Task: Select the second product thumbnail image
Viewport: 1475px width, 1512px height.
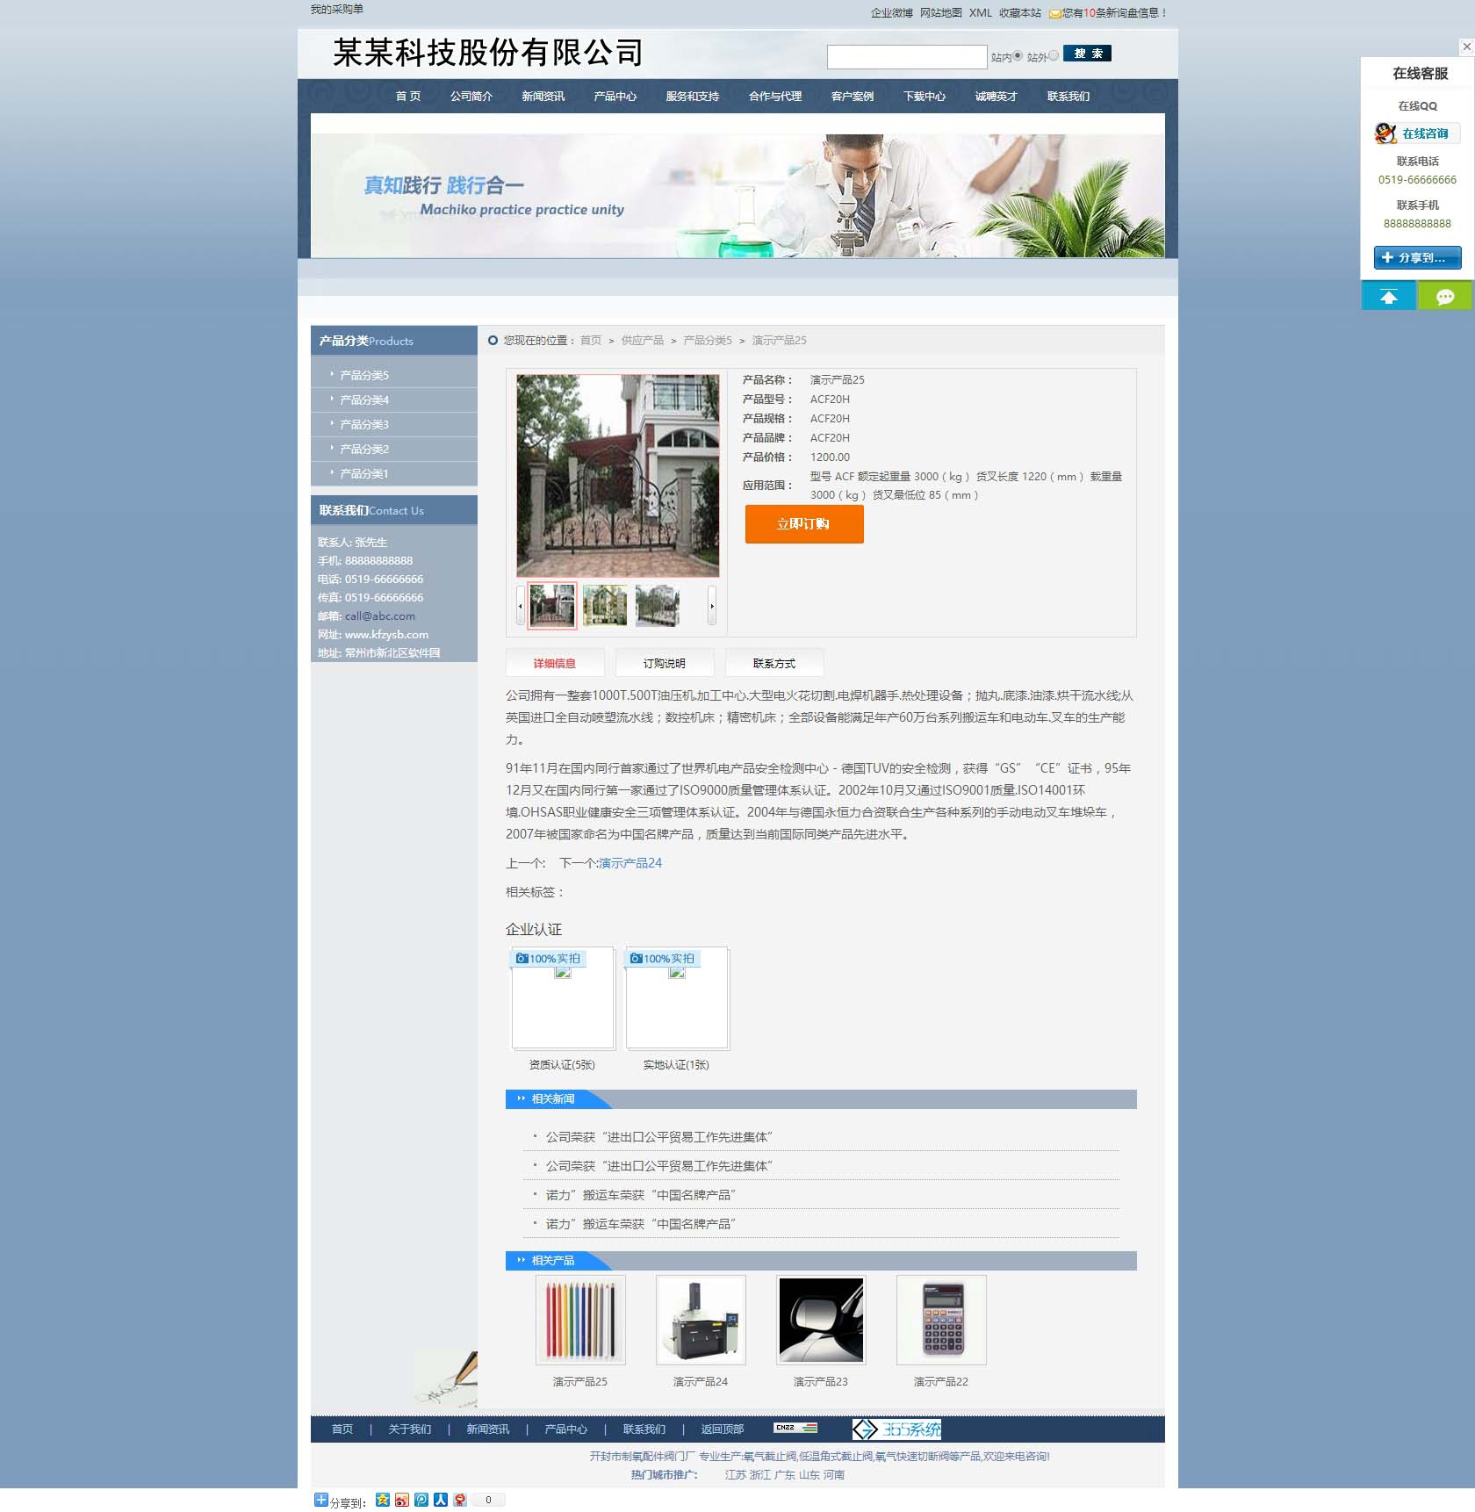Action: [605, 606]
